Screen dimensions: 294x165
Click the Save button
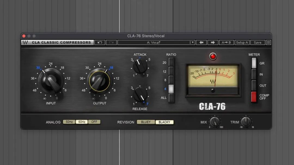tap(258, 42)
